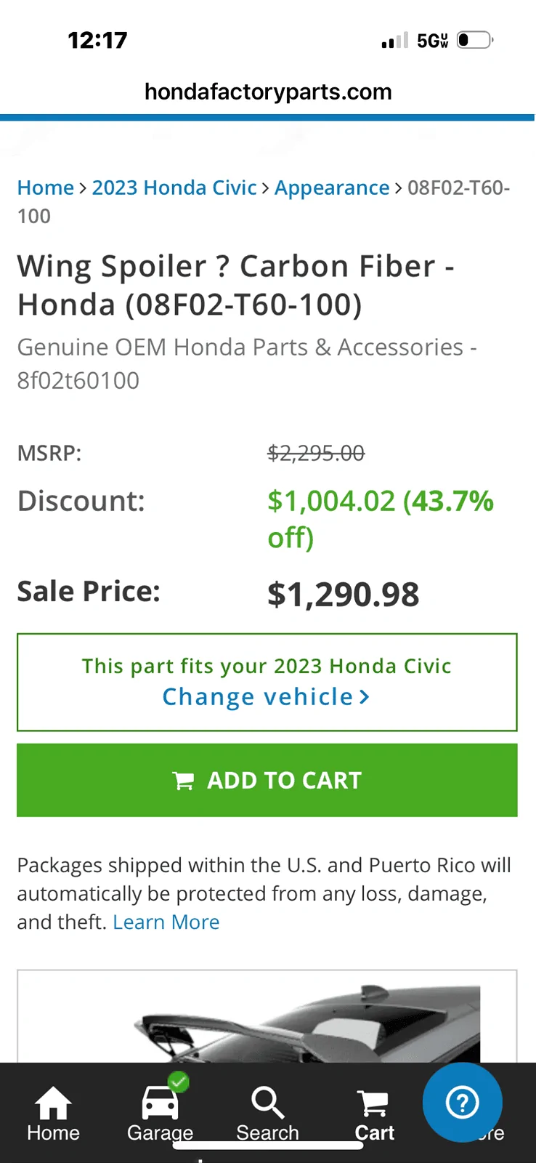Tap the green checkmark badge on Garage
This screenshot has width=536, height=1163.
coord(179,1082)
